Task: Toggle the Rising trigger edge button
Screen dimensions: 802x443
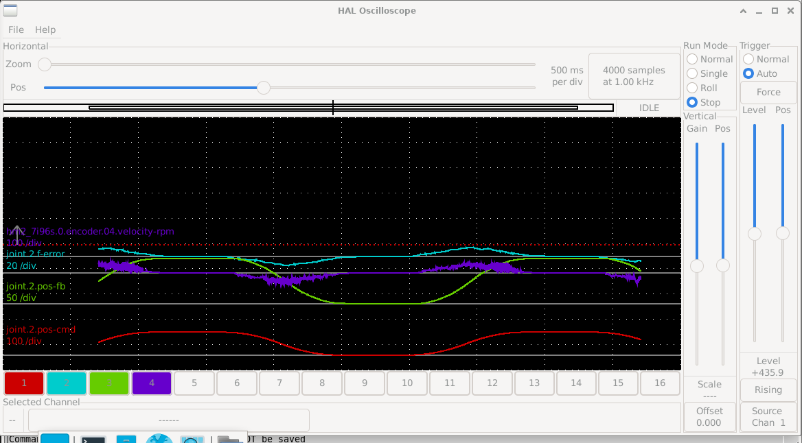Action: (768, 390)
